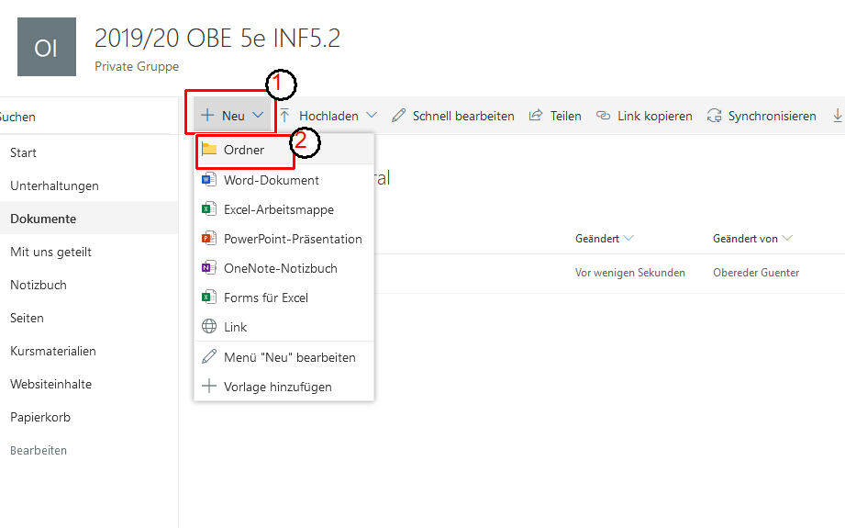Click Synchronisieren in the toolbar
Image resolution: width=845 pixels, height=528 pixels.
(x=762, y=116)
